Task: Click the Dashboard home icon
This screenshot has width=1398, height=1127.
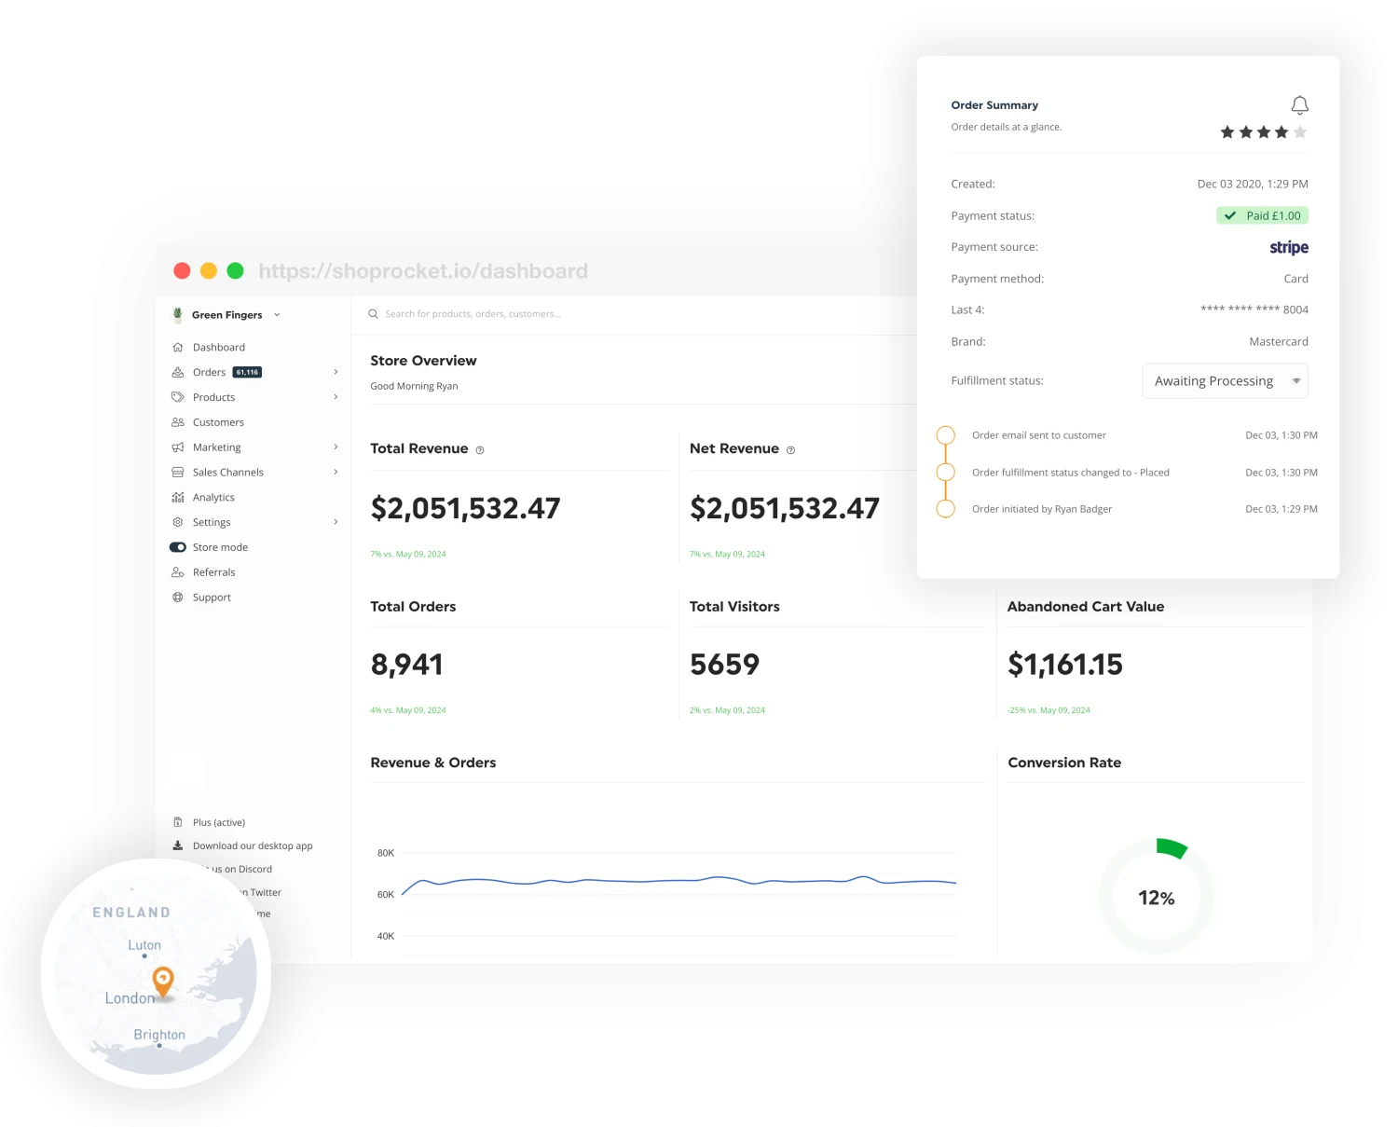Action: click(x=178, y=347)
